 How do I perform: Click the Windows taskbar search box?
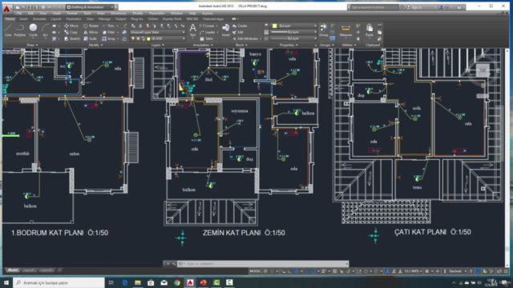pyautogui.click(x=59, y=282)
